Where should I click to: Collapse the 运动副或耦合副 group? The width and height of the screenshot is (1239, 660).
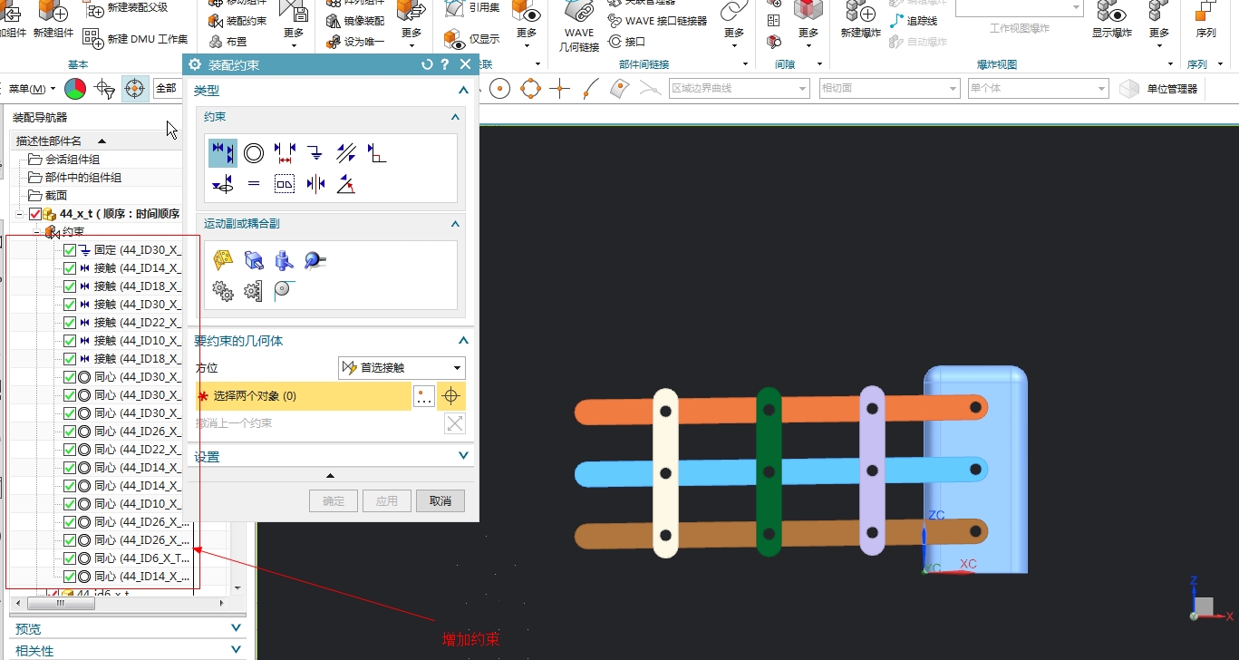[456, 224]
